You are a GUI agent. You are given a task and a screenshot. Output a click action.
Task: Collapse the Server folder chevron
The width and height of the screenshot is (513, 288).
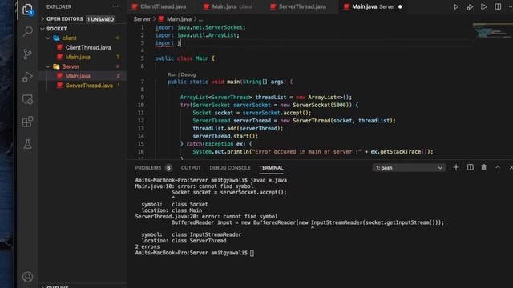[48, 66]
